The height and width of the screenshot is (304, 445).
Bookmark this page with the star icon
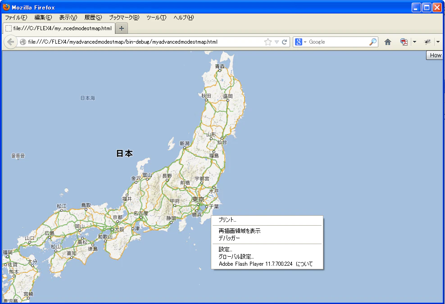(x=268, y=42)
